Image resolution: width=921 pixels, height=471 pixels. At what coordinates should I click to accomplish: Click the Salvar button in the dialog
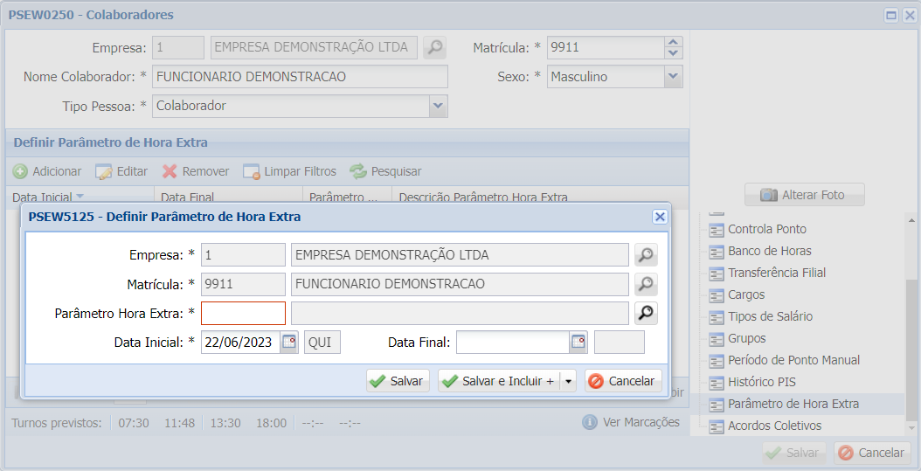(x=397, y=381)
